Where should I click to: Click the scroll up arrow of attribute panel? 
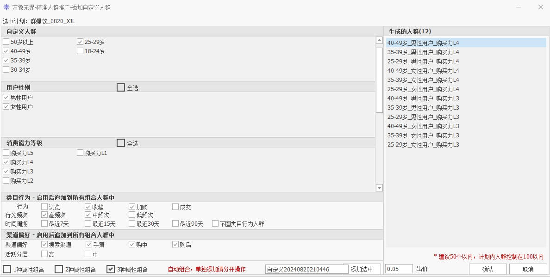click(x=379, y=40)
